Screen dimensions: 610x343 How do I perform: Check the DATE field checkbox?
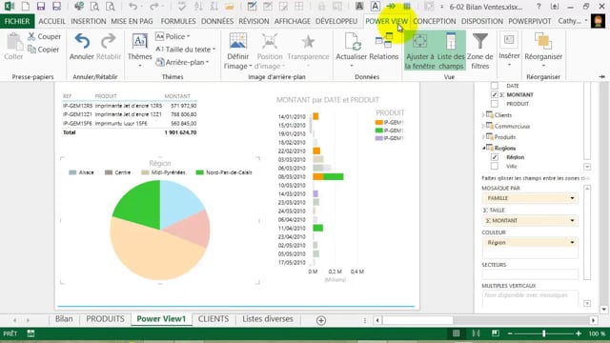coord(495,86)
